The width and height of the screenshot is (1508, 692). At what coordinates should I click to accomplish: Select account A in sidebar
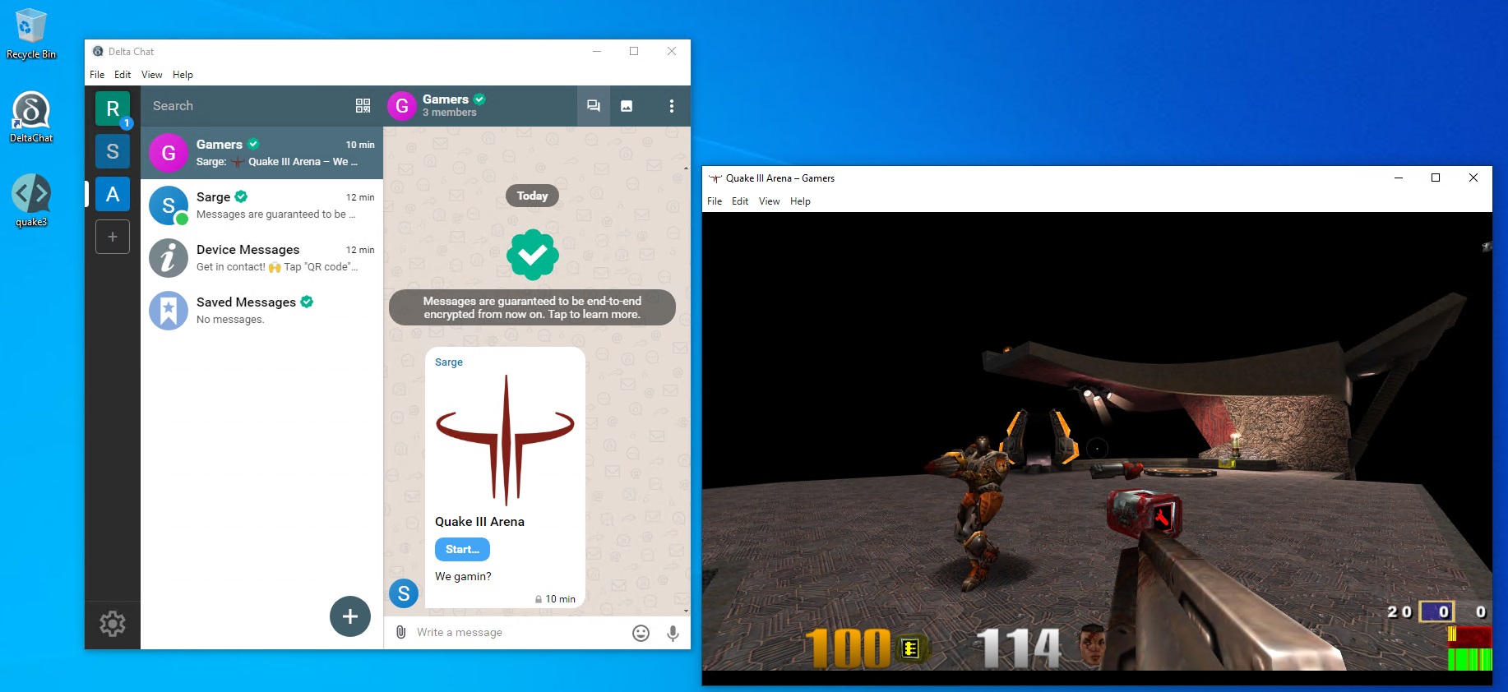[113, 194]
